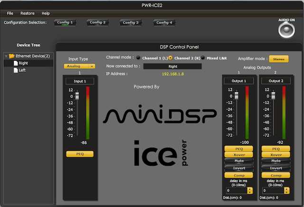304x207 pixels.
Task: Switch to Config 2
Action: tap(97, 22)
